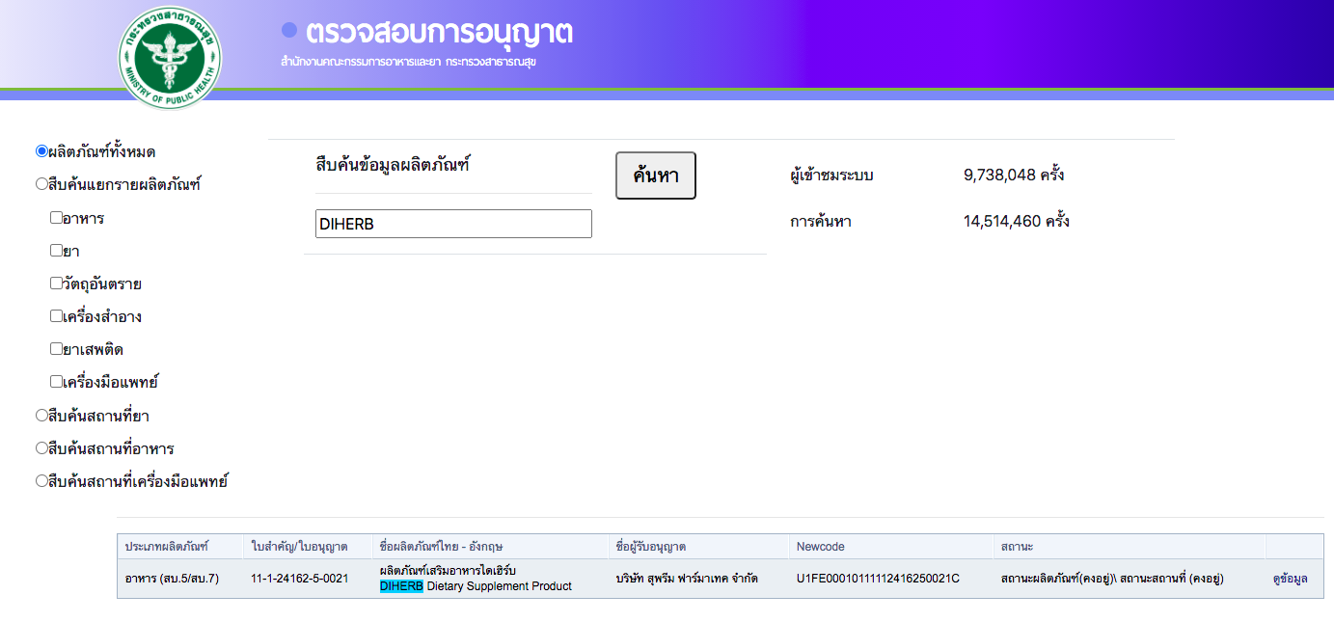
Task: Check the อาหาร checkbox
Action: (x=56, y=218)
